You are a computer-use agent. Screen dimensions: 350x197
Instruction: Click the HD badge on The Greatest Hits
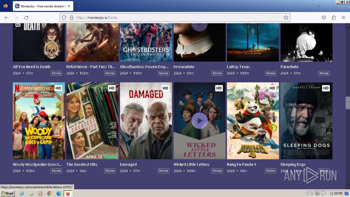(x=112, y=88)
